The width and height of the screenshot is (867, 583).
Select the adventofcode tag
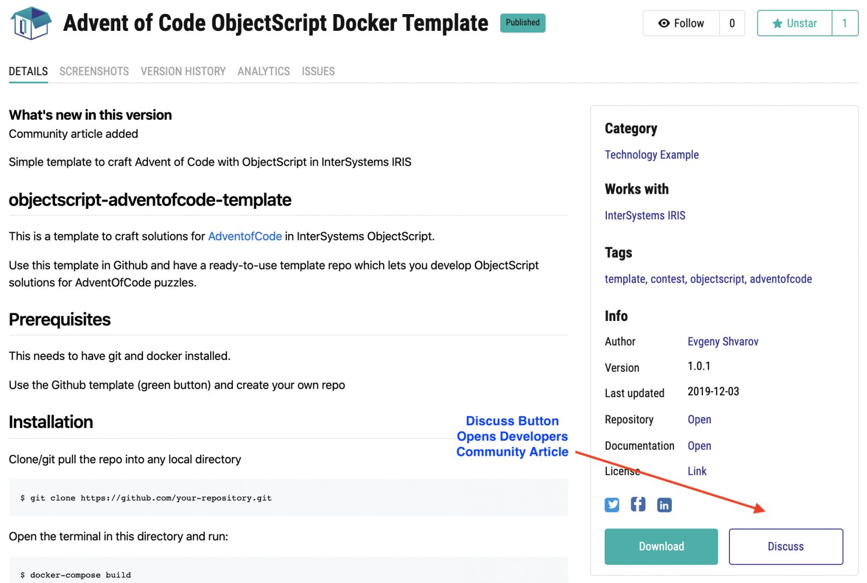781,279
